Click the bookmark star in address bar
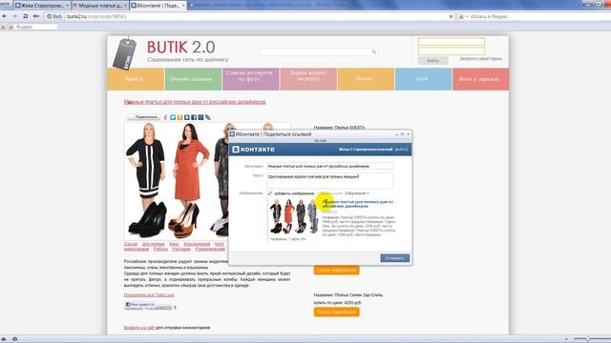 452,16
